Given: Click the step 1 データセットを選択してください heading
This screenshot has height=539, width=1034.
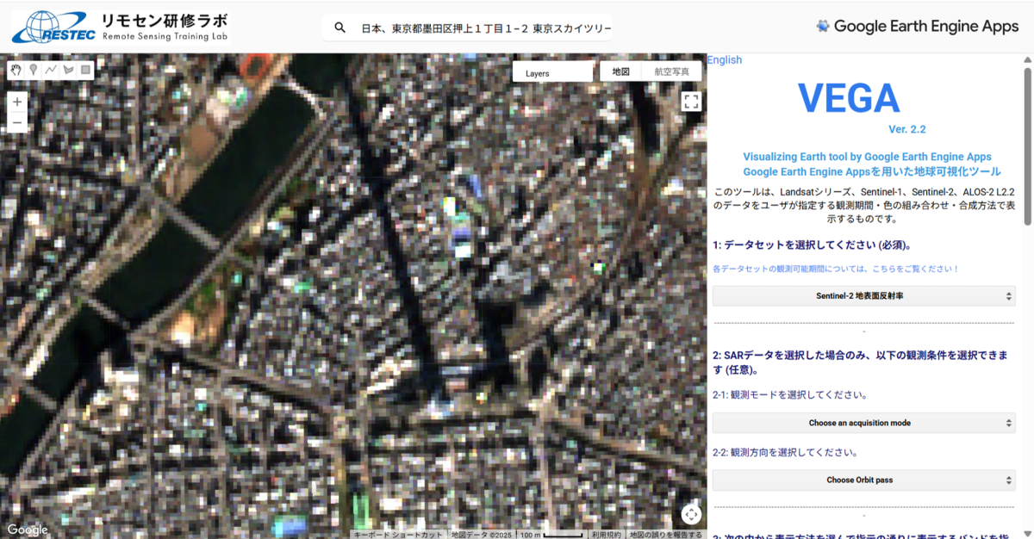Looking at the screenshot, I should click(812, 244).
